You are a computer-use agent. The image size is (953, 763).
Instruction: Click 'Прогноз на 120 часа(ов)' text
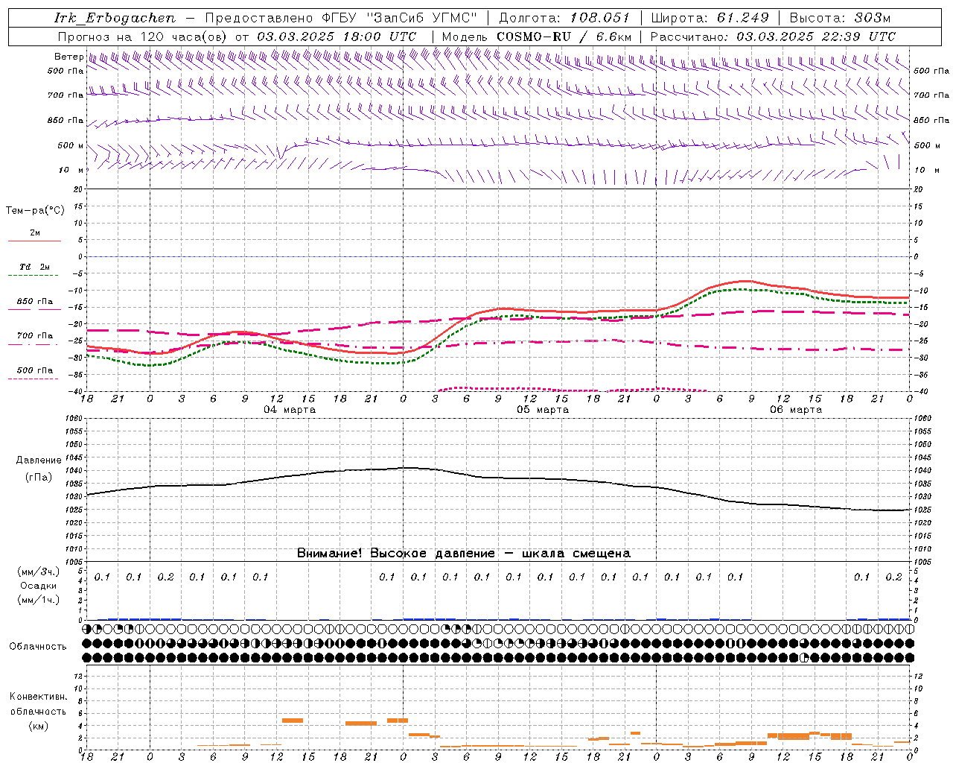(x=143, y=37)
